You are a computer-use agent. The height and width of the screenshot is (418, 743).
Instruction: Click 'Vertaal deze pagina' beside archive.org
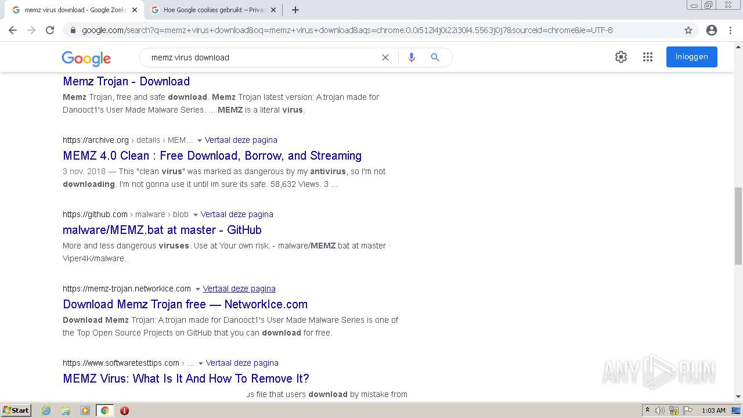pos(241,140)
